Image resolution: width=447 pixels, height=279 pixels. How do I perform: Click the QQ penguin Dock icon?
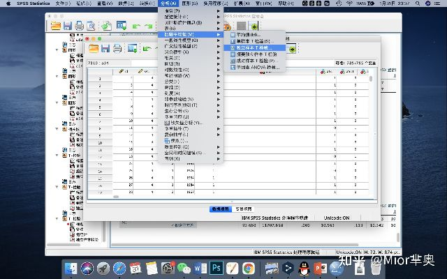(305, 268)
